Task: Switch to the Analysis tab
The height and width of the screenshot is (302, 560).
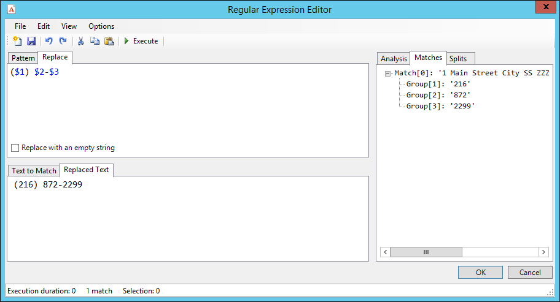Action: (x=394, y=58)
